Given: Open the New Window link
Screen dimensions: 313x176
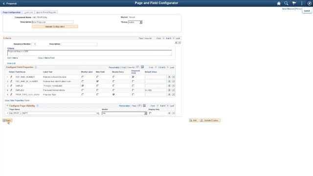Looking at the screenshot, I should 288,9.
